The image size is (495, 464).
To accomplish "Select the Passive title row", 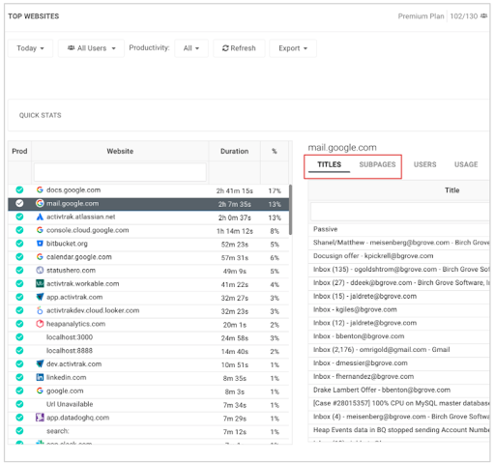I will (x=399, y=229).
